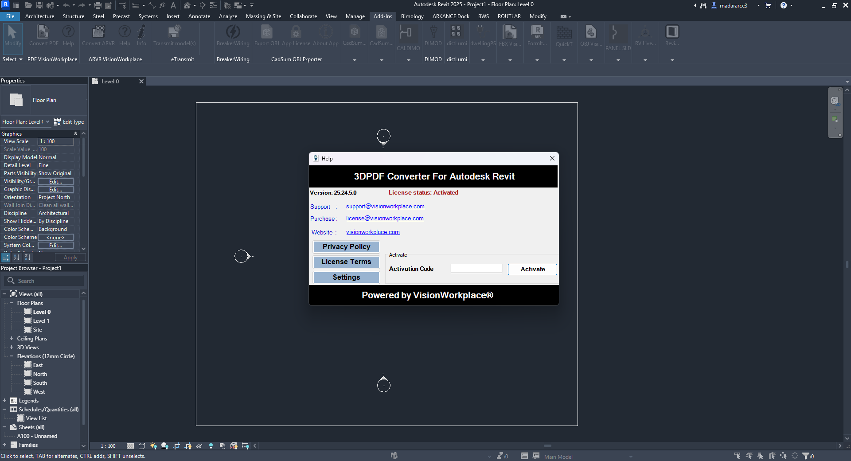Collapse the Elevations (12mm Circle) node

pyautogui.click(x=12, y=356)
